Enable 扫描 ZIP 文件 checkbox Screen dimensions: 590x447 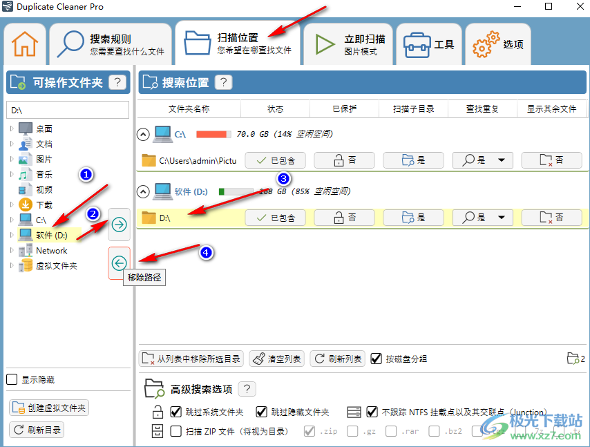tap(176, 431)
